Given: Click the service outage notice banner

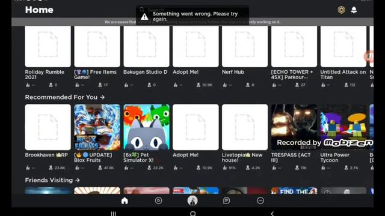Looking at the screenshot, I should tap(192, 22).
